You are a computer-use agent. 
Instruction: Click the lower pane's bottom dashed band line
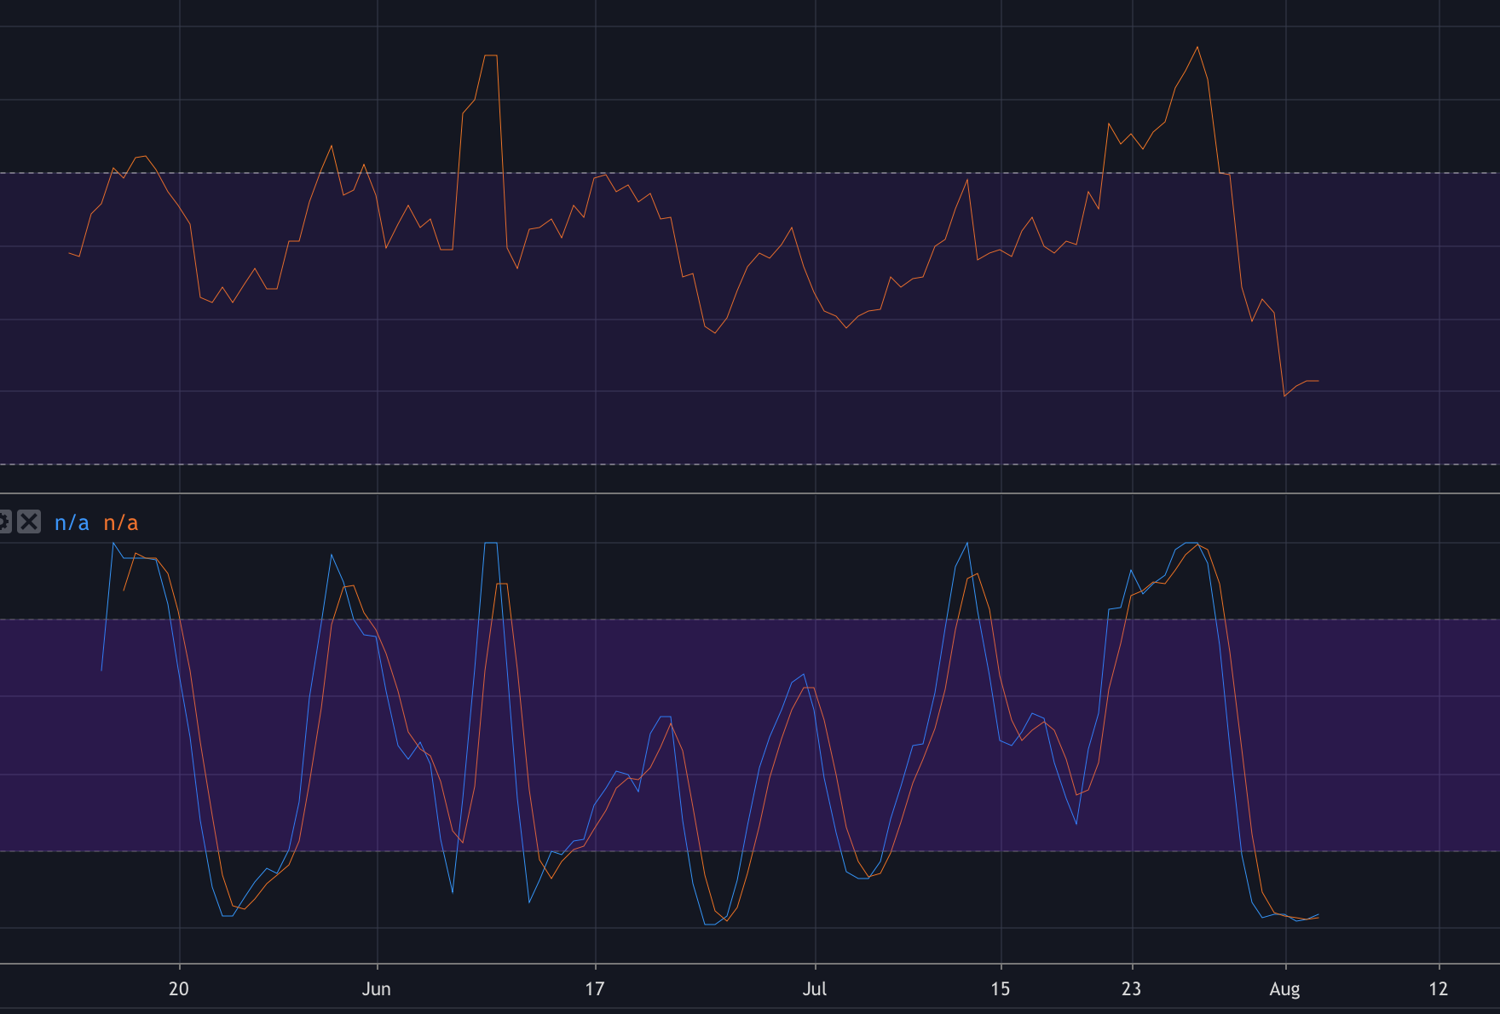(750, 851)
